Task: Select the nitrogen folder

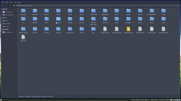Action: pyautogui.click(x=70, y=20)
